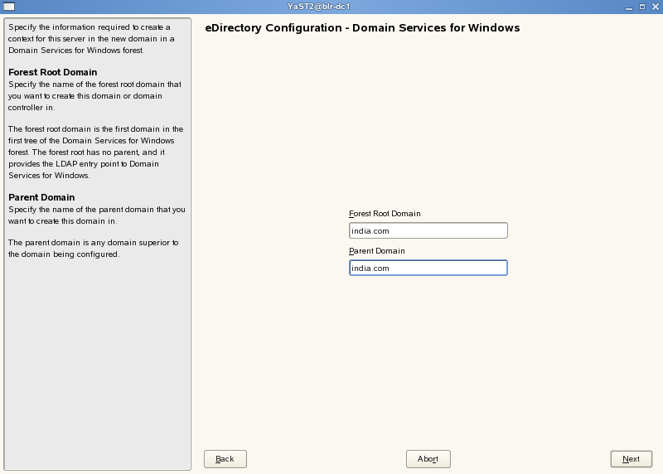Click the Forest Root Domain field label
This screenshot has height=474, width=663.
coord(385,214)
